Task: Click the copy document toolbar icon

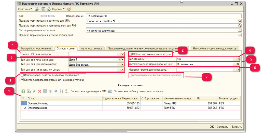Action: click(49, 9)
